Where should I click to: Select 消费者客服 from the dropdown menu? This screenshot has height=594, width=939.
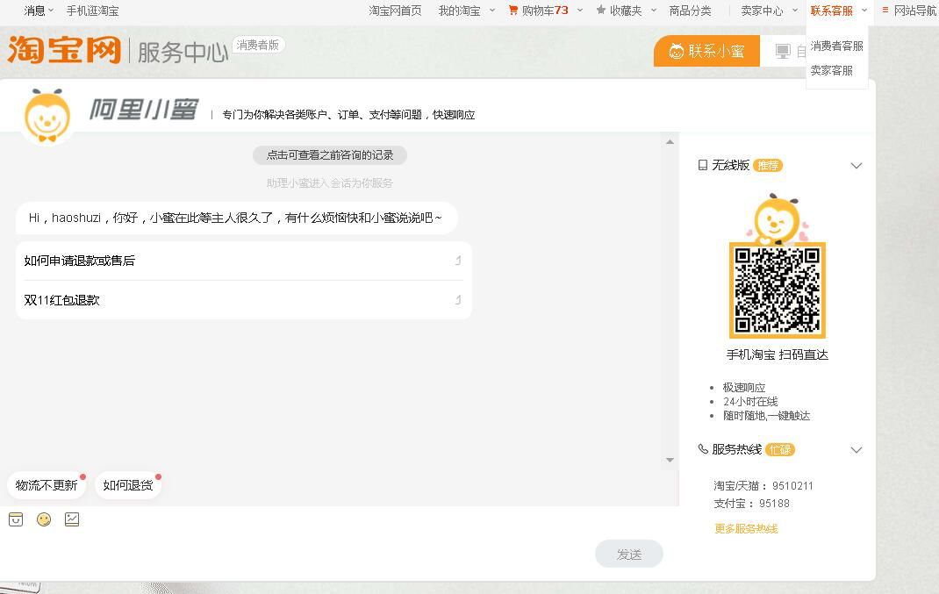[836, 47]
